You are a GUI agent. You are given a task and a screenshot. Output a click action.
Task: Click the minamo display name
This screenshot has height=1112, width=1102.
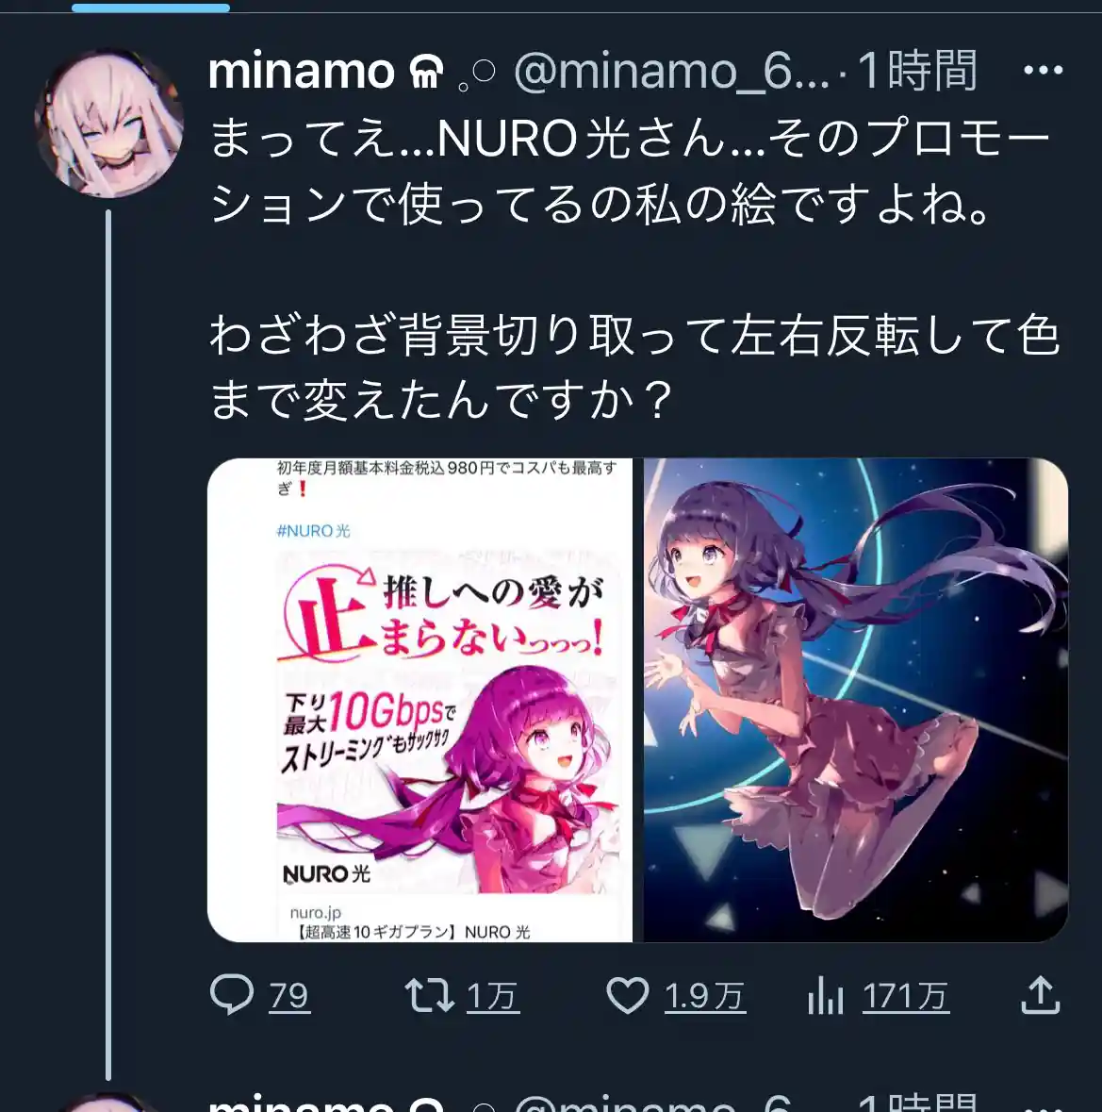click(x=301, y=71)
